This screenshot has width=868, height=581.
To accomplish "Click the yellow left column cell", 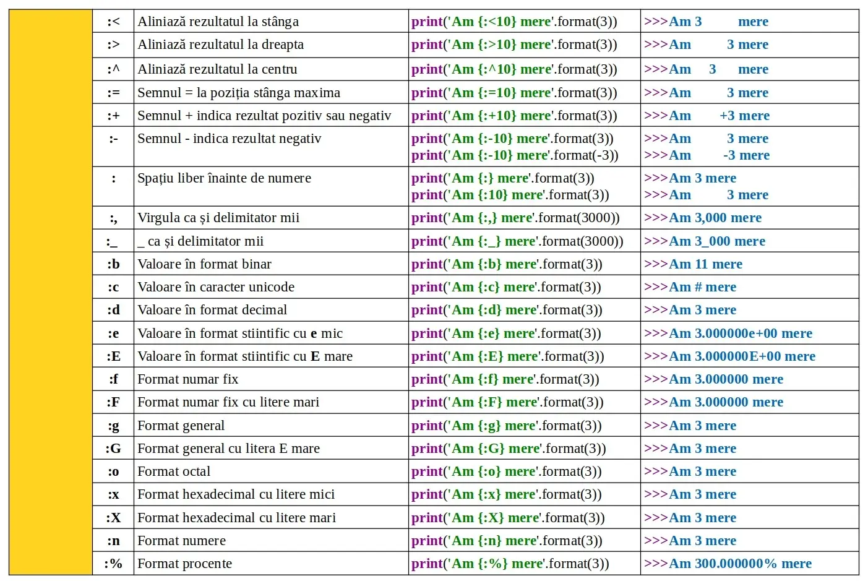I will (51, 291).
